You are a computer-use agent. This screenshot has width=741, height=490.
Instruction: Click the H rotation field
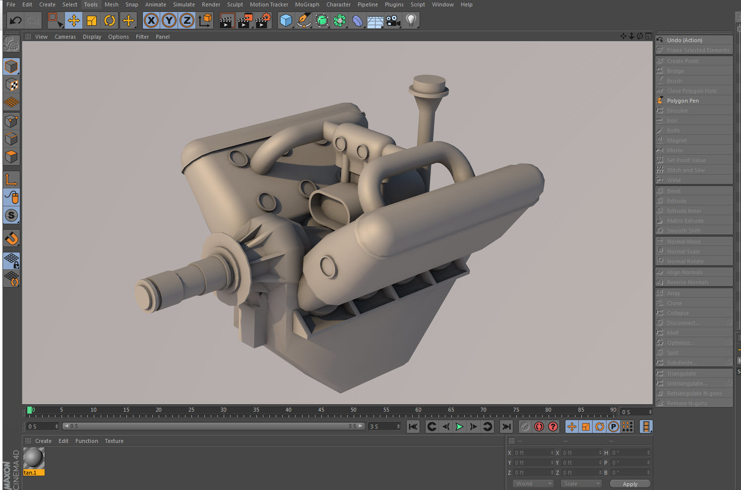coord(630,453)
